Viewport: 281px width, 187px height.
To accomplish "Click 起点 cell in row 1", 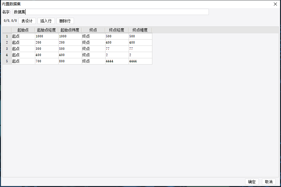I will [x=23, y=36].
